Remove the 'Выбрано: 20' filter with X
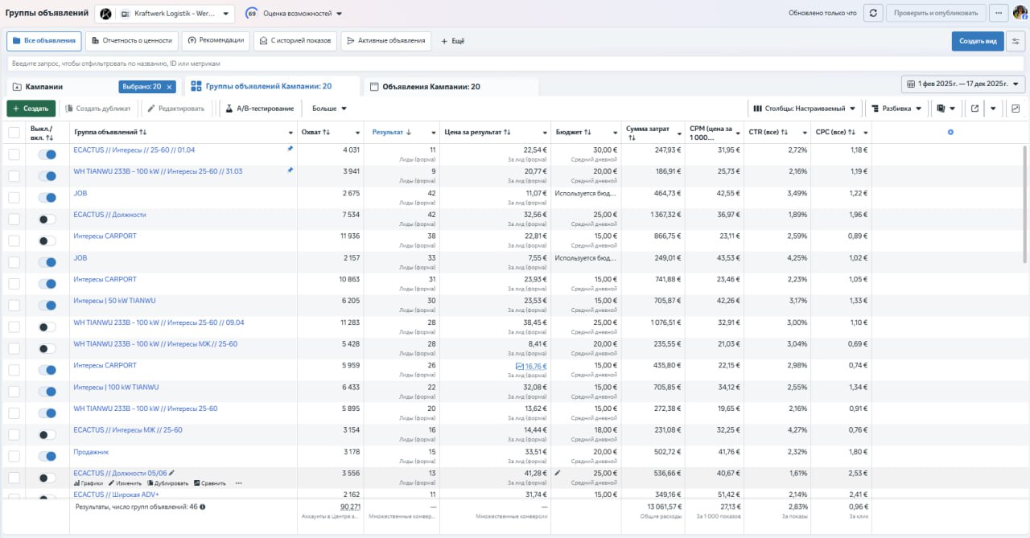1030x538 pixels. [170, 87]
